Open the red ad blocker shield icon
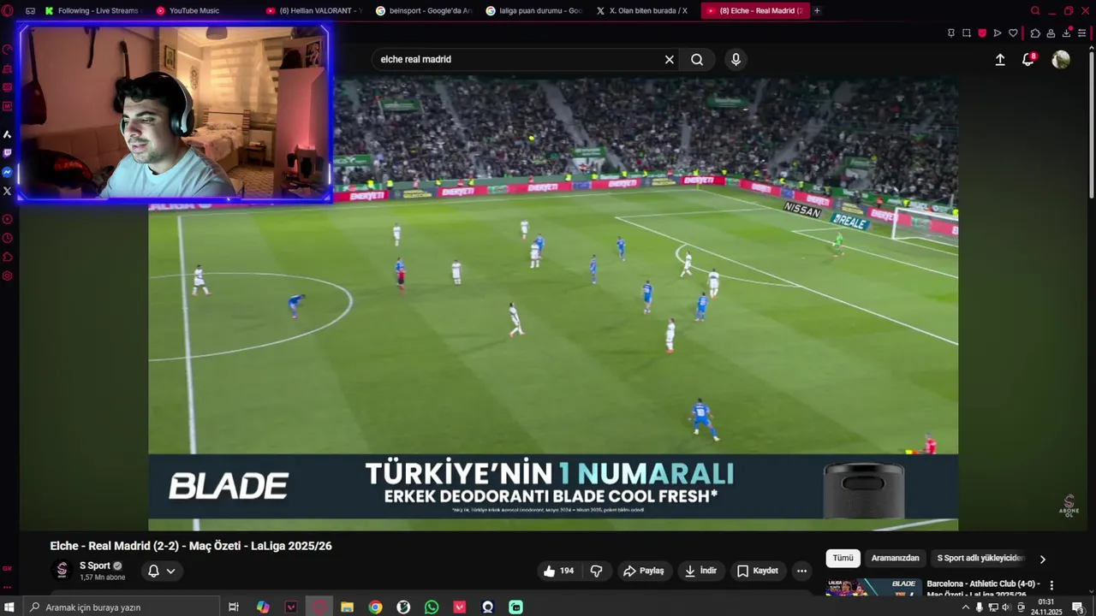Image resolution: width=1096 pixels, height=616 pixels. pyautogui.click(x=982, y=33)
